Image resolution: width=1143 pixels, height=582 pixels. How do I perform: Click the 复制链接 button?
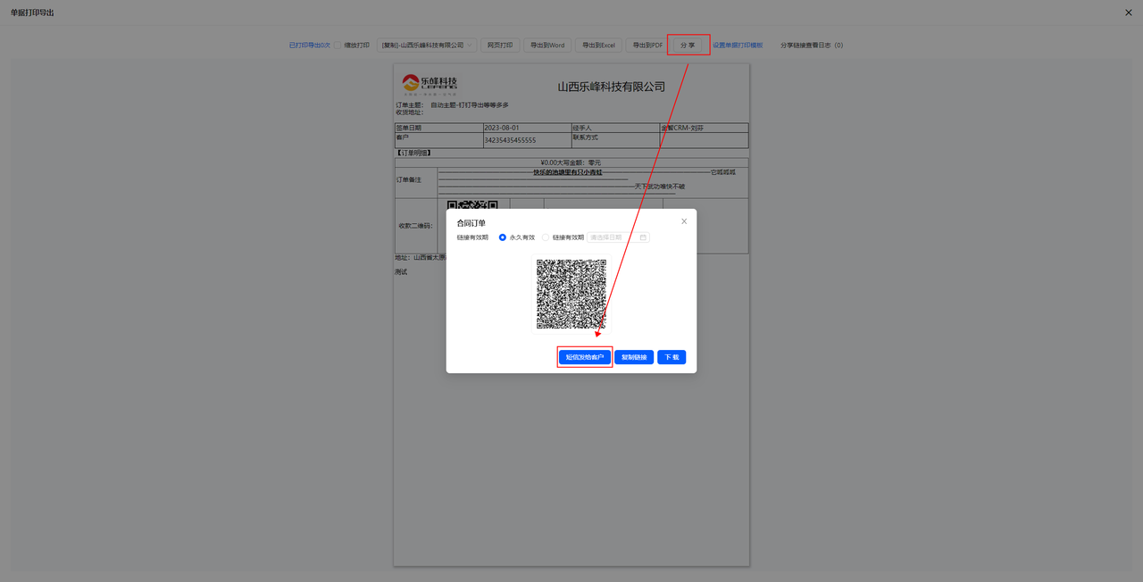[634, 357]
